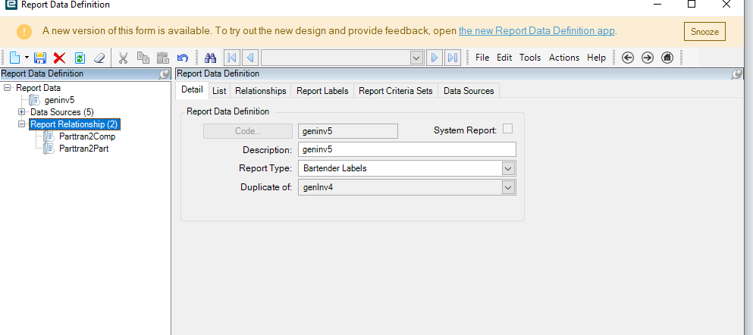Switch to the Data Sources tab
This screenshot has height=335, width=753.
tap(469, 91)
